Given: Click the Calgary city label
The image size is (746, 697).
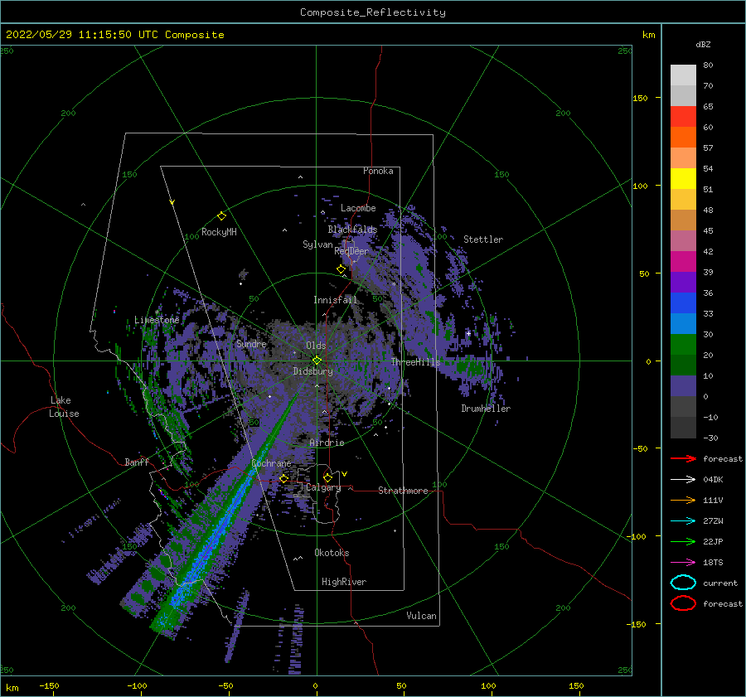Looking at the screenshot, I should tap(323, 487).
